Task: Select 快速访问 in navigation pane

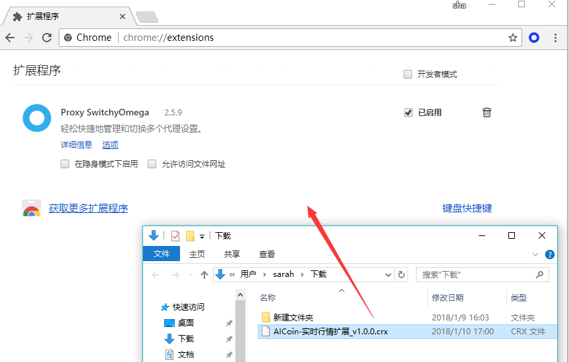Action: tap(189, 307)
